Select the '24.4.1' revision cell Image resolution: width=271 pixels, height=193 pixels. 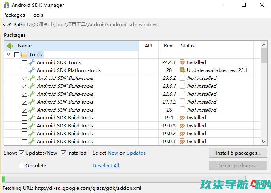click(169, 62)
